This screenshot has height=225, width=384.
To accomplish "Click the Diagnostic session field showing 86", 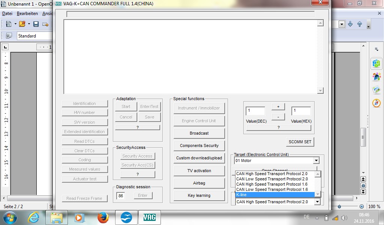I will pos(121,196).
